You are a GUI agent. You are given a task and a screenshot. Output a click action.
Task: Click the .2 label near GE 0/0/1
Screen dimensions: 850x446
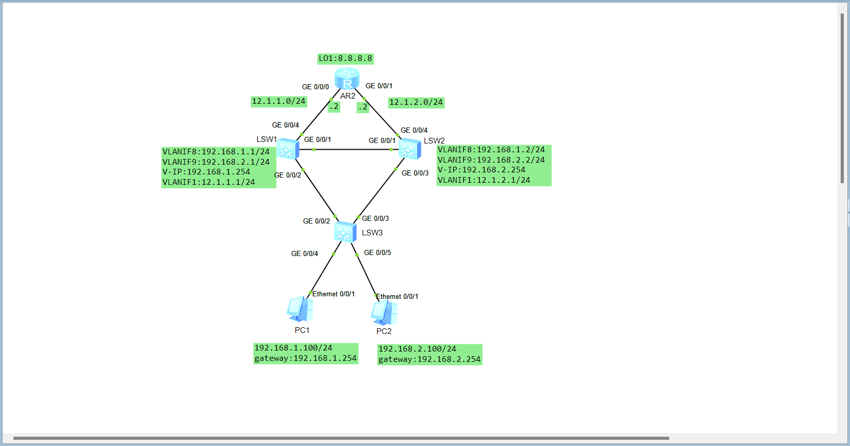pyautogui.click(x=363, y=107)
